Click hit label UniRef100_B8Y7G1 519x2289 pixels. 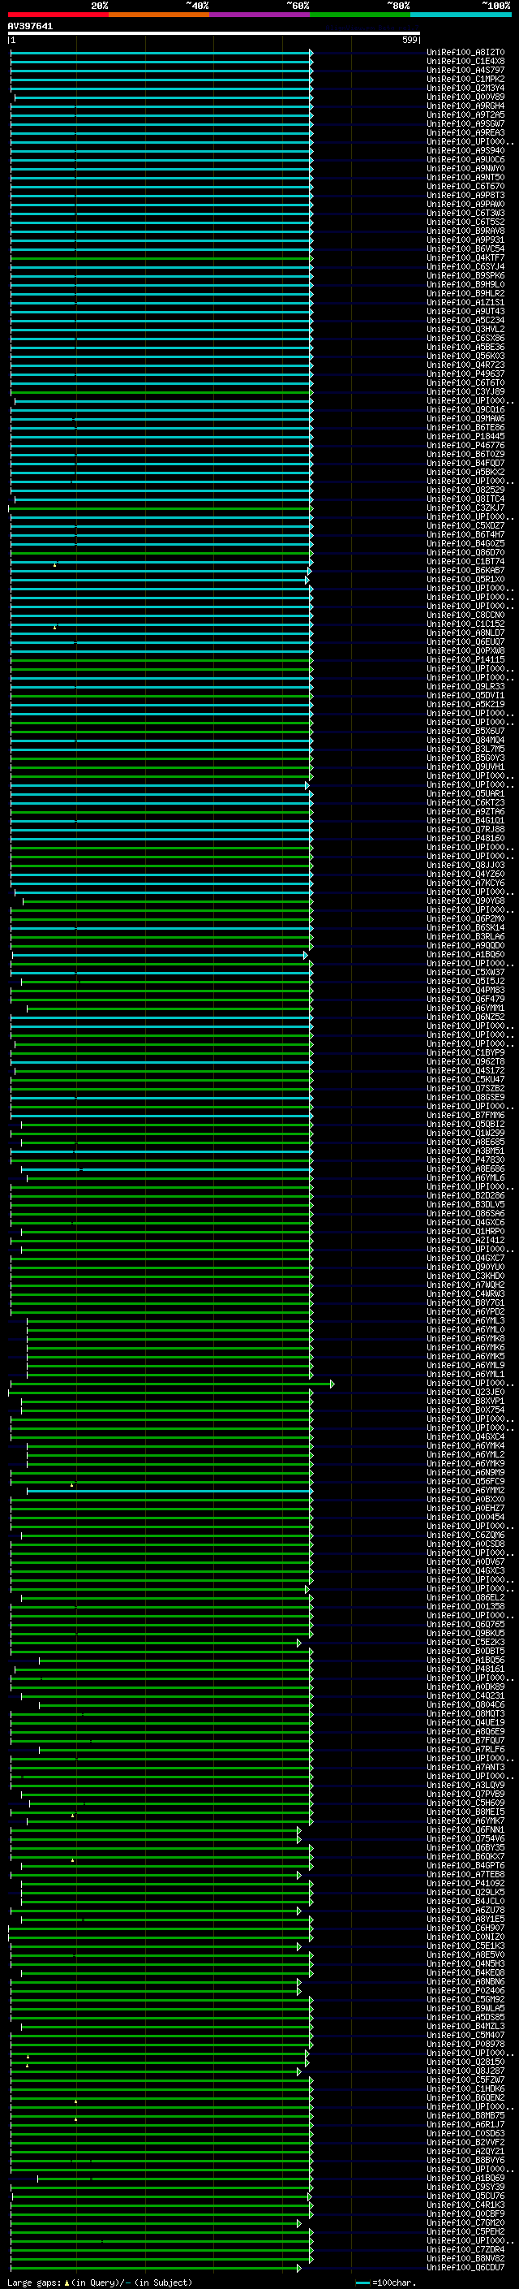click(x=465, y=1302)
